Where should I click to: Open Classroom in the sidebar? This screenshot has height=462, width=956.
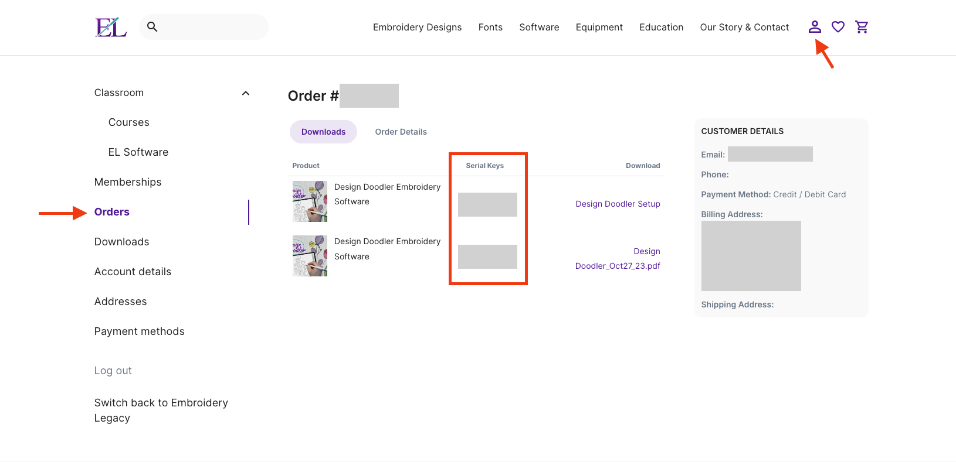point(119,93)
